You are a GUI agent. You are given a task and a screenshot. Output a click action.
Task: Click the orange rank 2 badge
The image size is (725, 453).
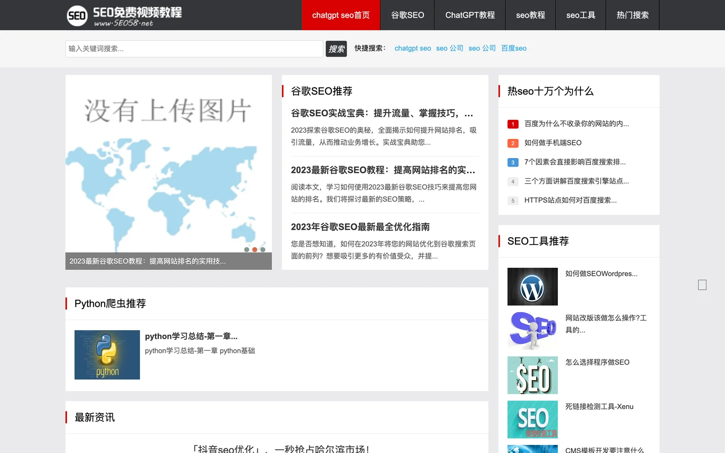click(513, 143)
